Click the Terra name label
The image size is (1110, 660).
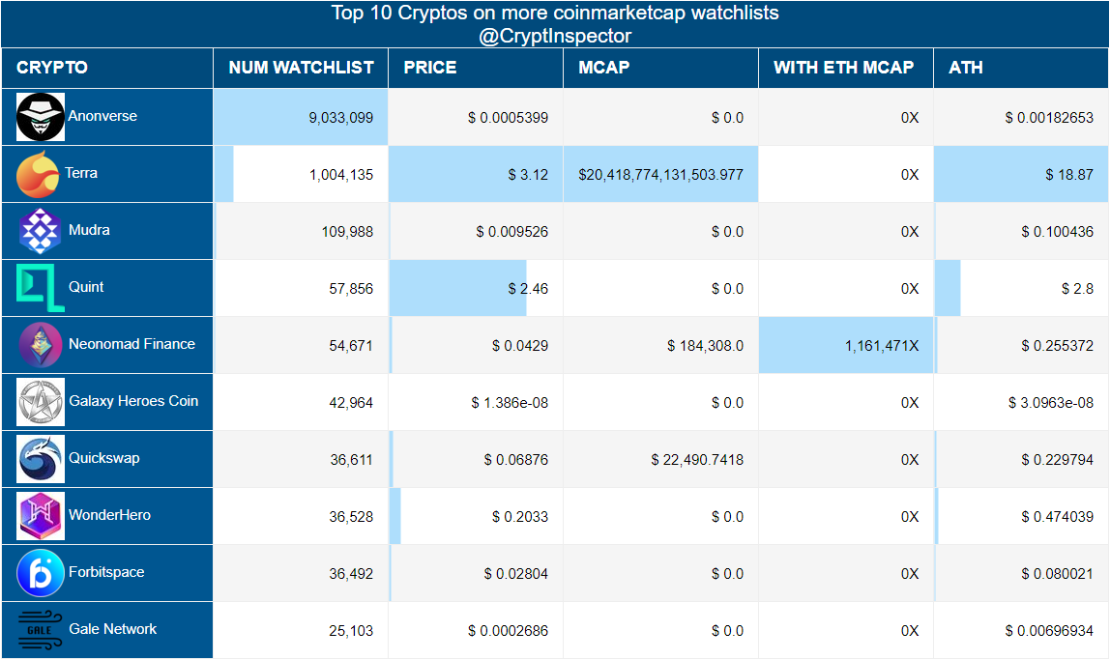(81, 173)
